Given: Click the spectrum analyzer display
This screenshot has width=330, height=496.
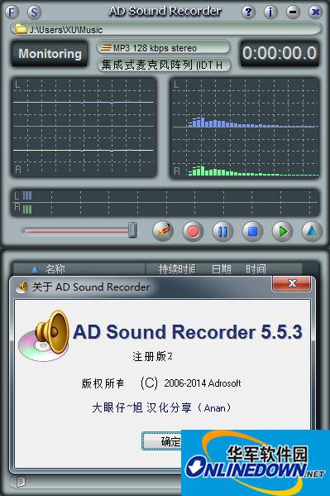Looking at the screenshot, I should click(245, 128).
